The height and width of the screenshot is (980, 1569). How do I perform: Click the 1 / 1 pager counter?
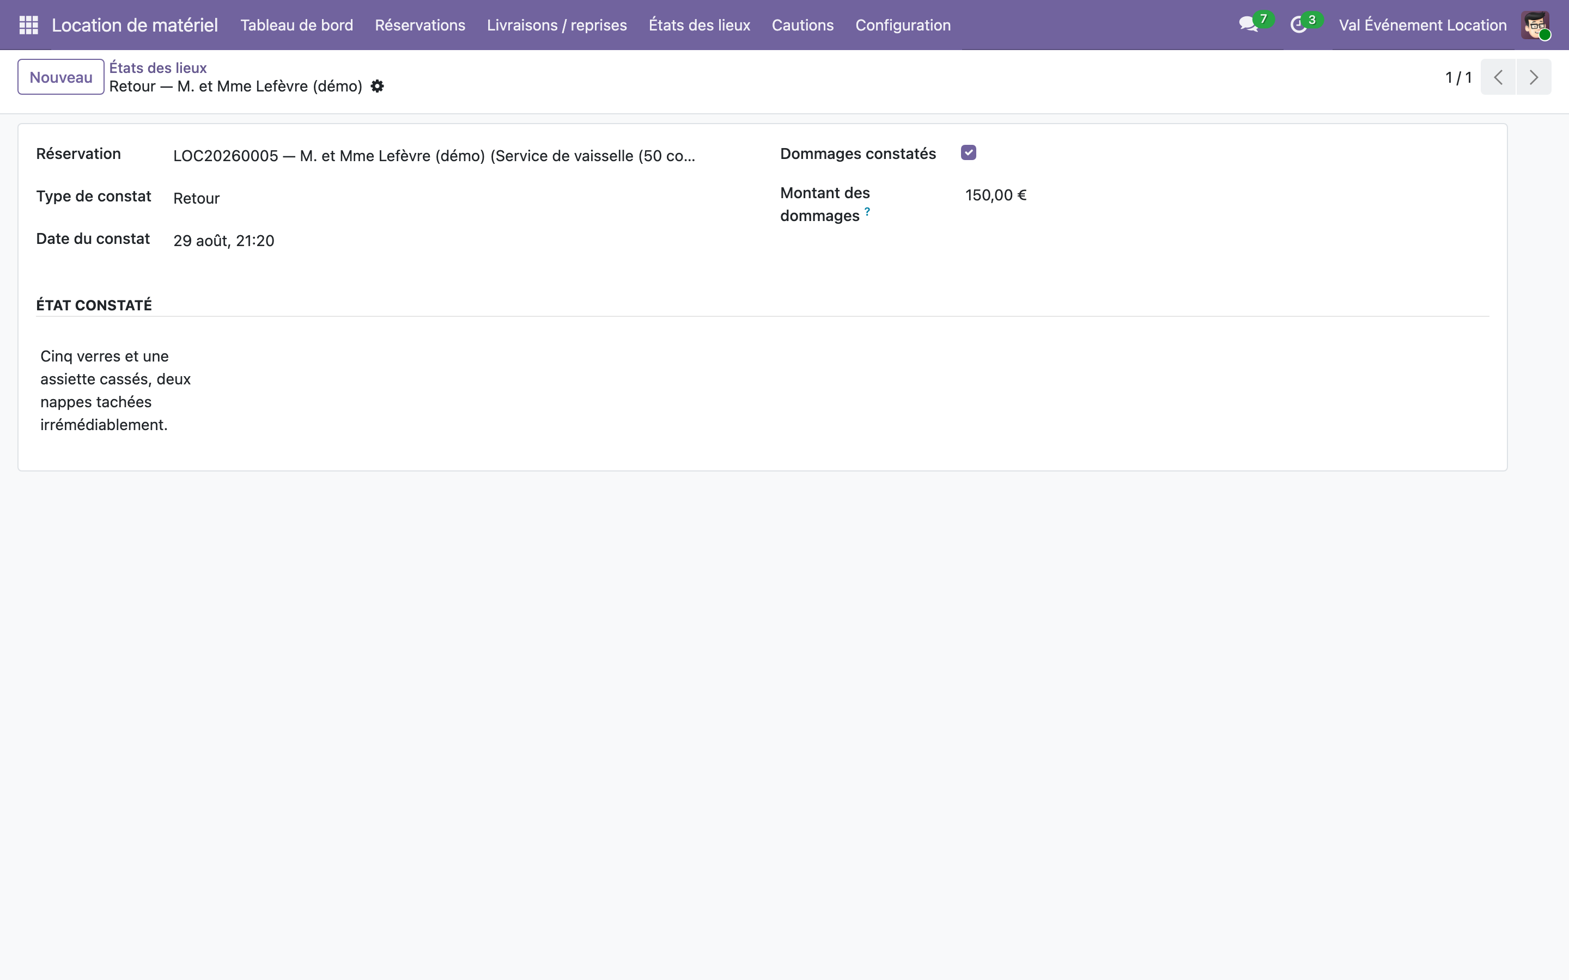(x=1458, y=77)
